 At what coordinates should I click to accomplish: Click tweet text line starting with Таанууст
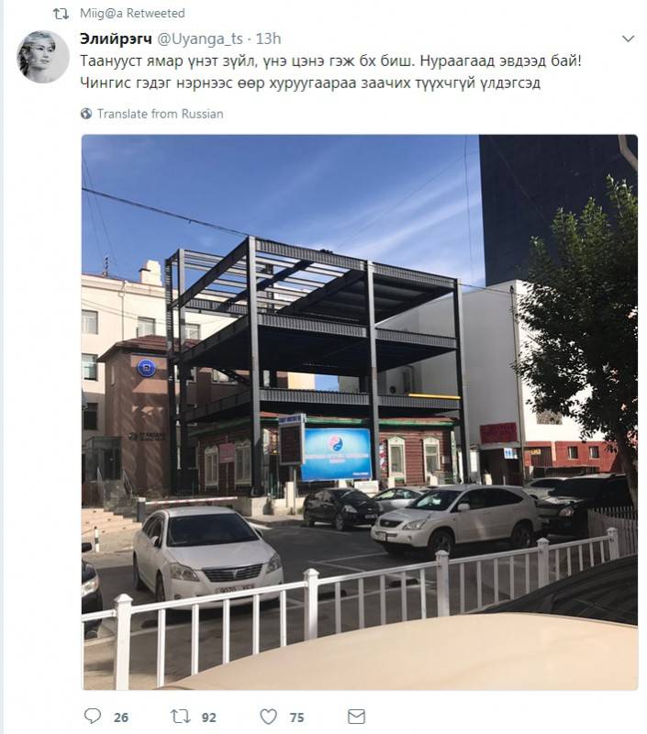(x=330, y=61)
